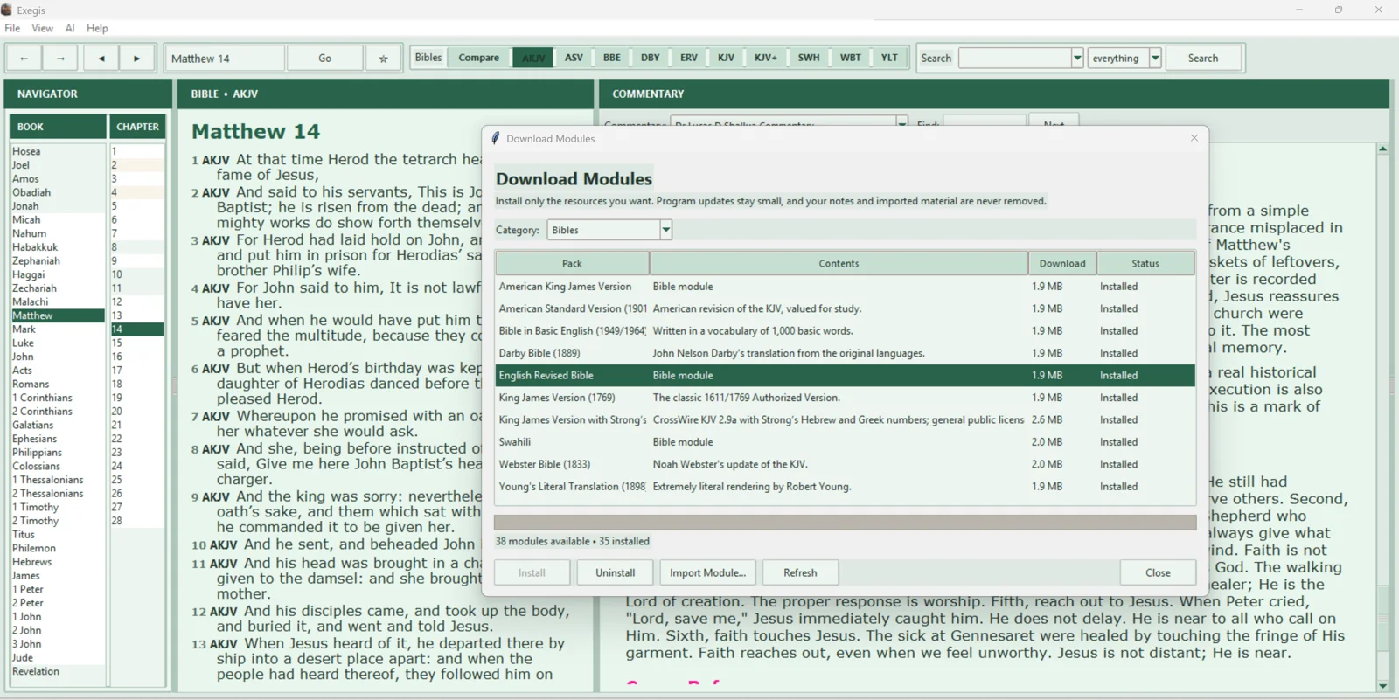
Task: Select the 'Swahili' pack row
Action: 845,442
